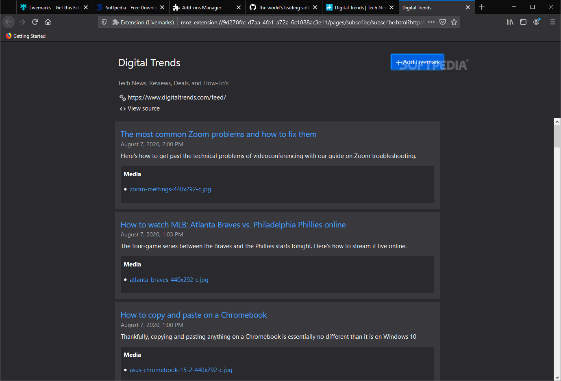
Task: Close the Livemarks extension tab
Action: [86, 7]
